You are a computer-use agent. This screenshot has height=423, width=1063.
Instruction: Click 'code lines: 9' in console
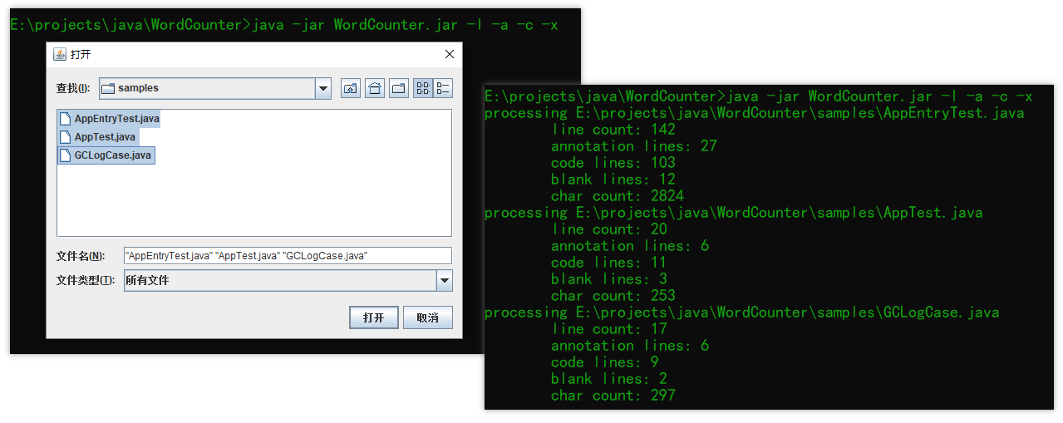click(605, 362)
